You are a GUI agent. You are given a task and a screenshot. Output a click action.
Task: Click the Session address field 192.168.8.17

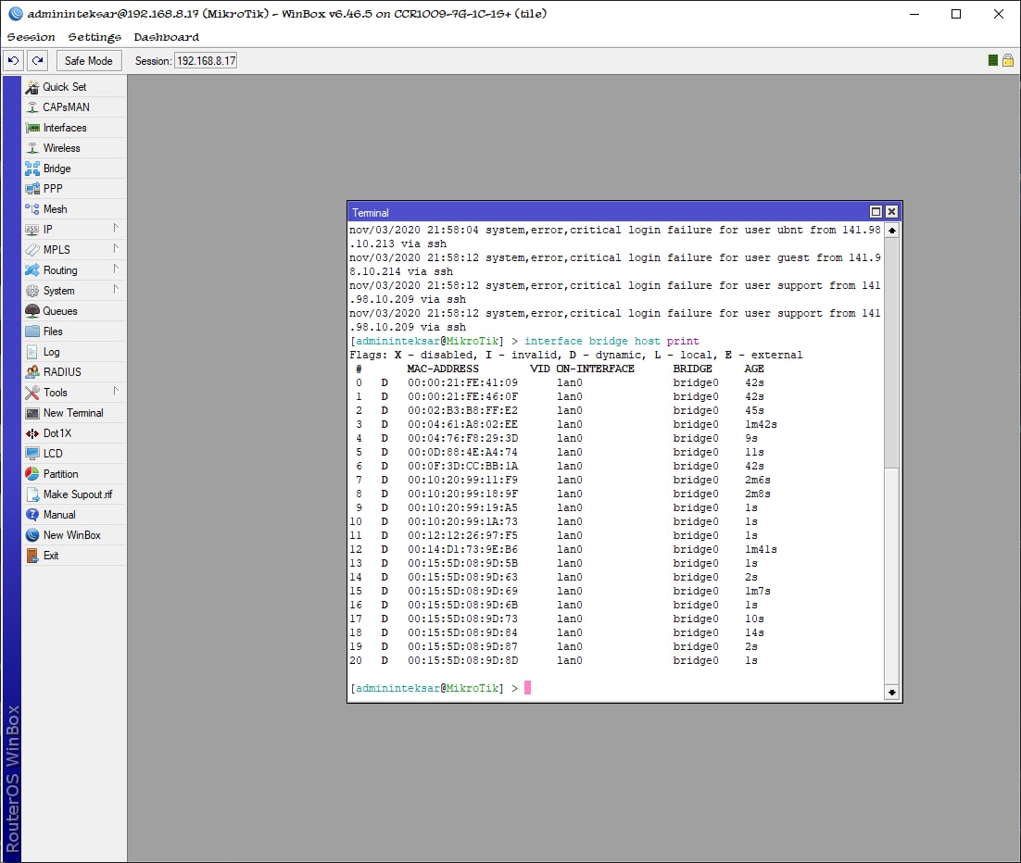pos(206,60)
